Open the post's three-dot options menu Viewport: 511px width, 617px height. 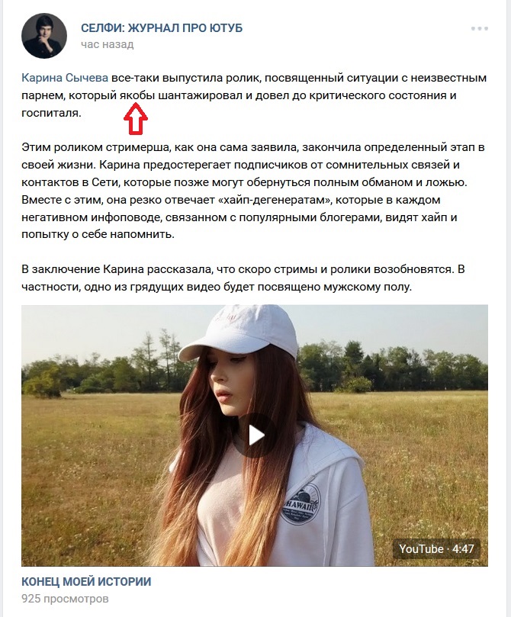[480, 29]
